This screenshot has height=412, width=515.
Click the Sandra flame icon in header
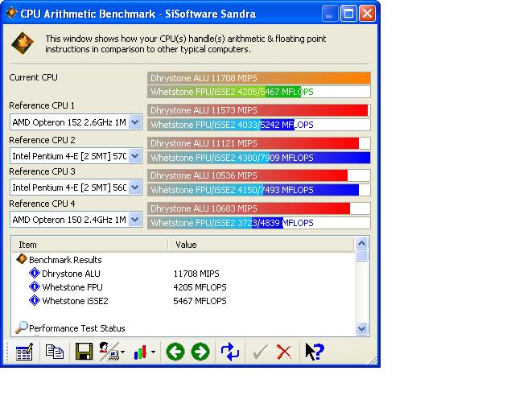(x=23, y=43)
